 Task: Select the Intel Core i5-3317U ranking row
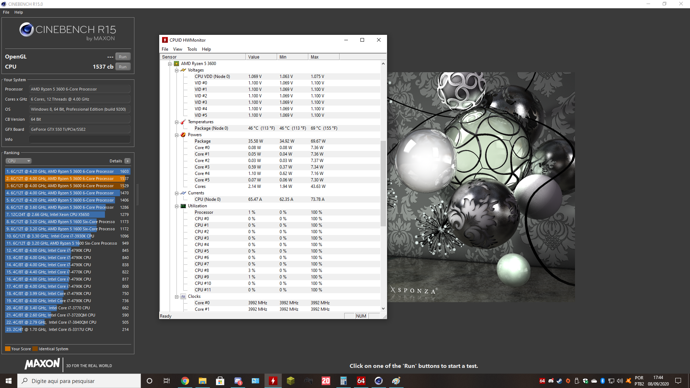pos(68,329)
